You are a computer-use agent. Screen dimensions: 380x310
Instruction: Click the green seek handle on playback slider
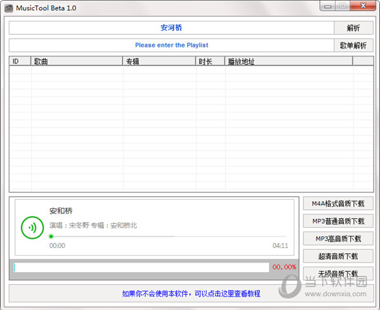(x=51, y=237)
